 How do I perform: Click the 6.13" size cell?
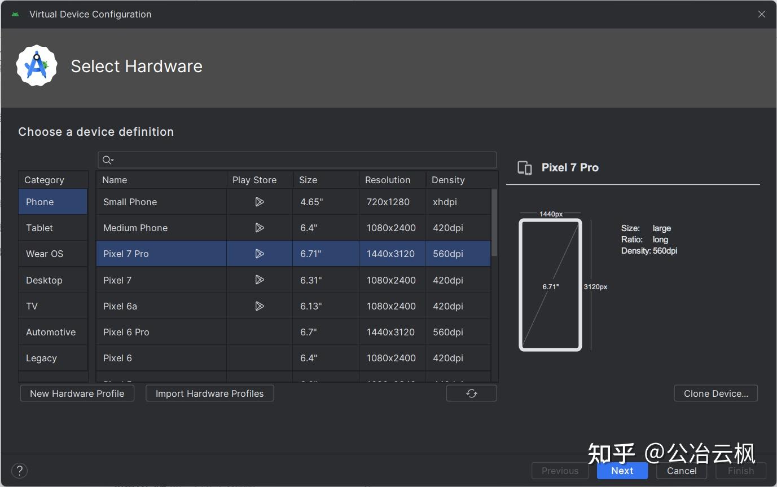tap(326, 306)
